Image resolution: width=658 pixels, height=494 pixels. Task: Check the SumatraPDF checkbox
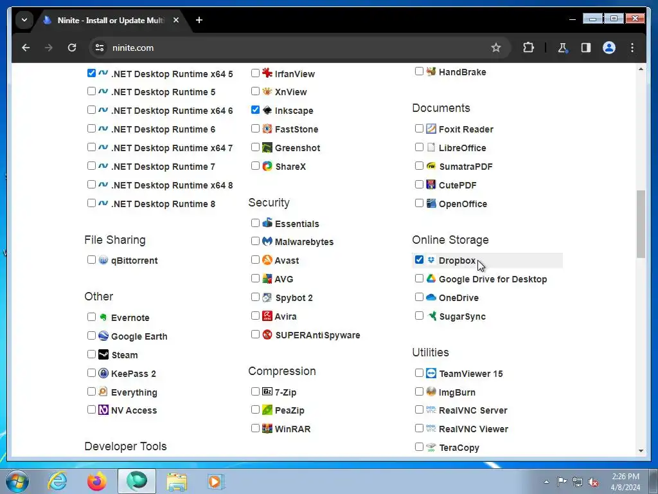click(419, 165)
